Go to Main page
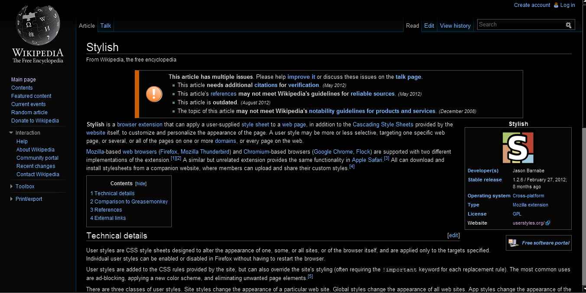 pyautogui.click(x=23, y=80)
